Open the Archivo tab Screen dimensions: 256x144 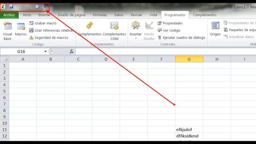9,15
